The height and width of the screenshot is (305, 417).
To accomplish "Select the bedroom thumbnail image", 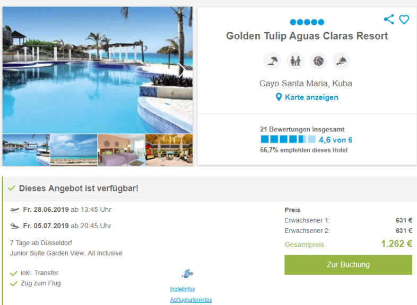I will pos(121,150).
